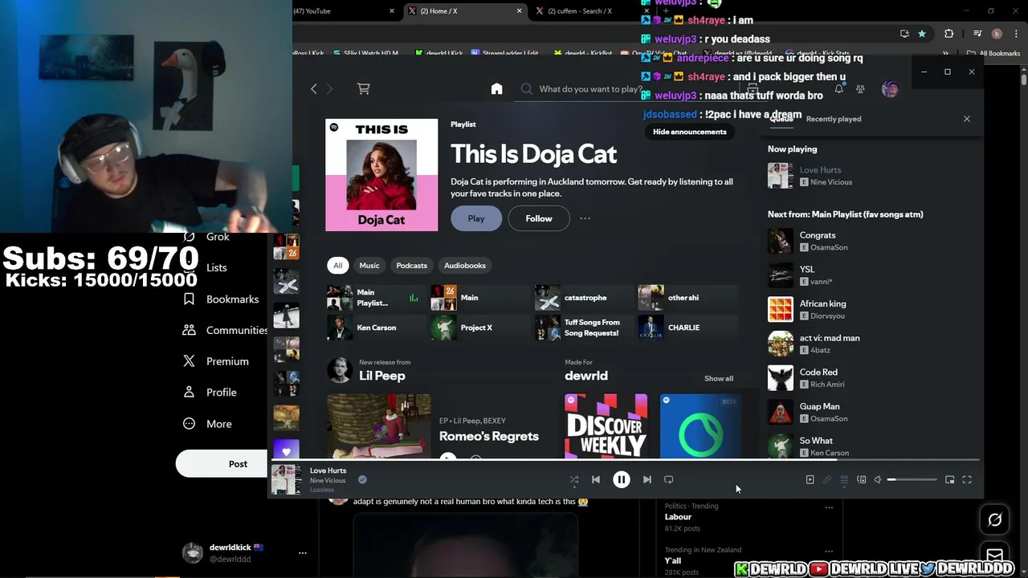The height and width of the screenshot is (578, 1028).
Task: Toggle the queue panel icon
Action: pos(844,480)
